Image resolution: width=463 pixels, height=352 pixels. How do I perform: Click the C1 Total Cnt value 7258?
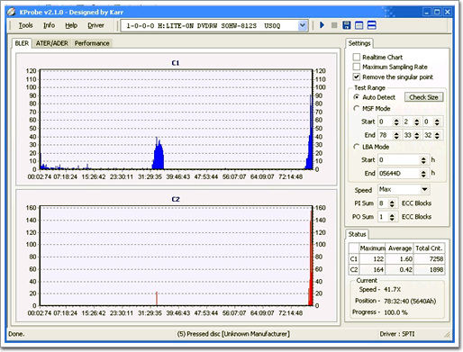(x=429, y=258)
